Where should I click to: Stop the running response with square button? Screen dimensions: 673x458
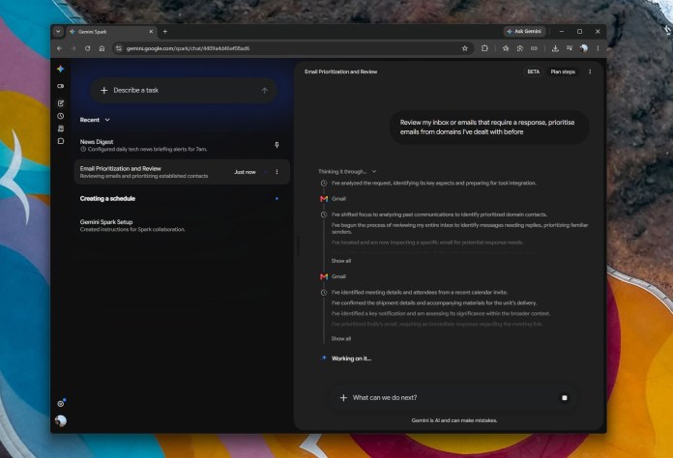coord(565,398)
